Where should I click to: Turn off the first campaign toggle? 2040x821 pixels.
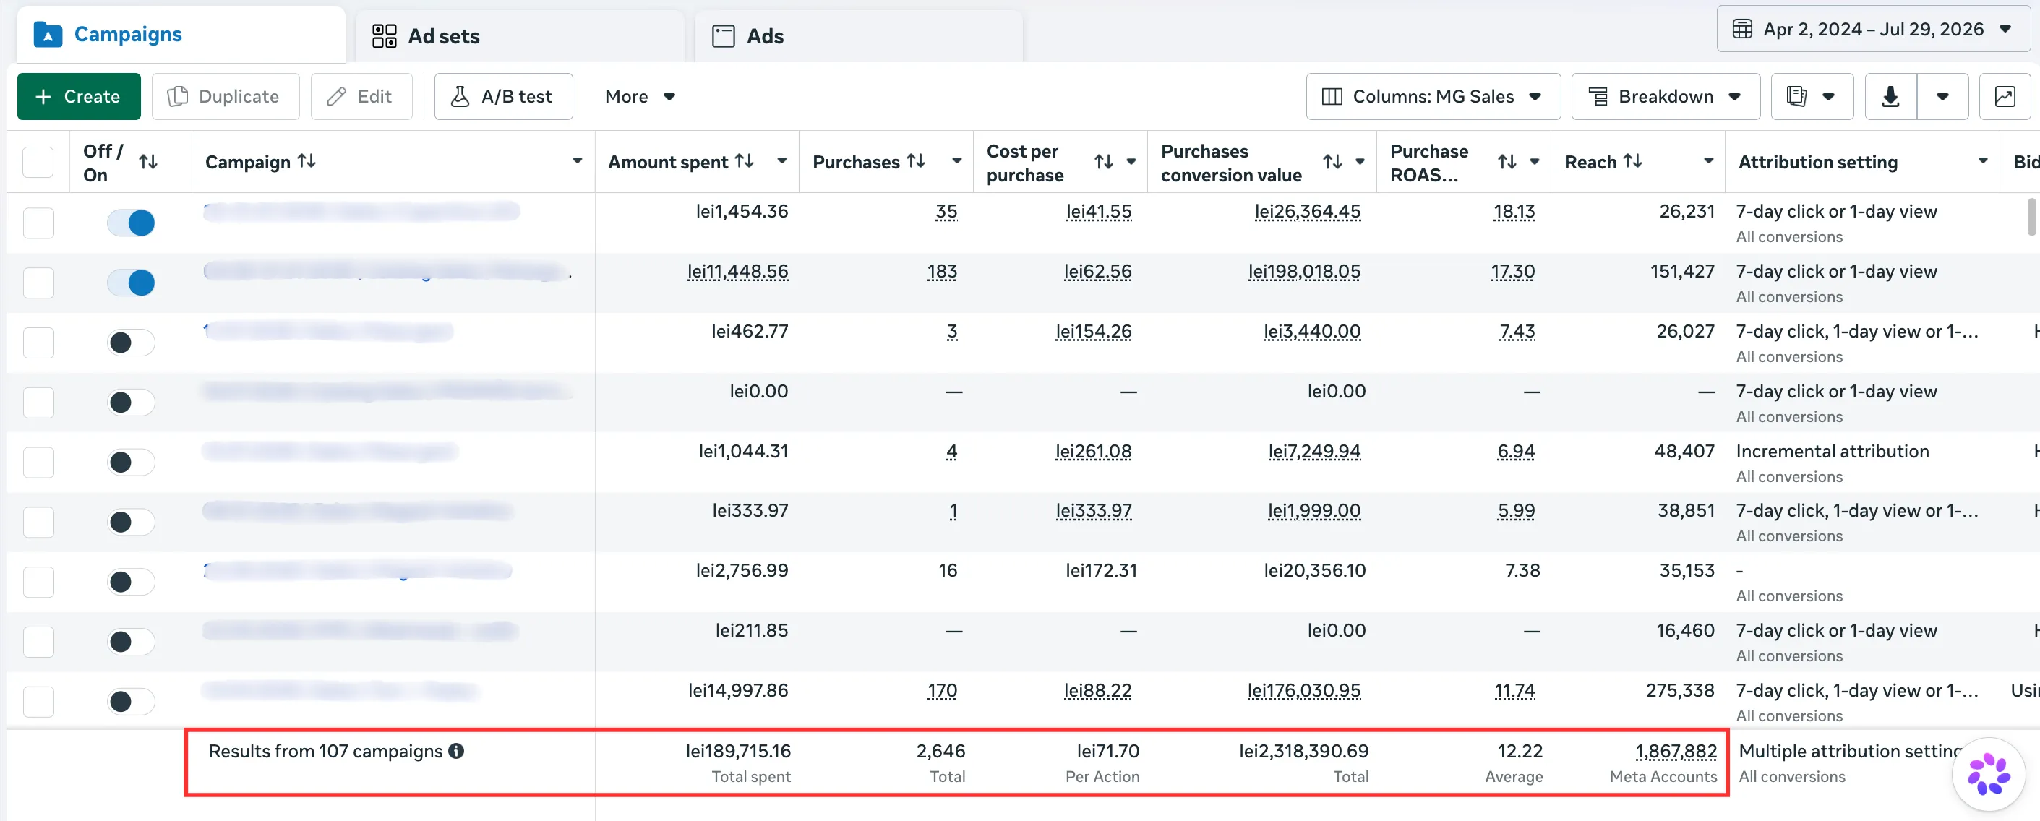click(131, 223)
